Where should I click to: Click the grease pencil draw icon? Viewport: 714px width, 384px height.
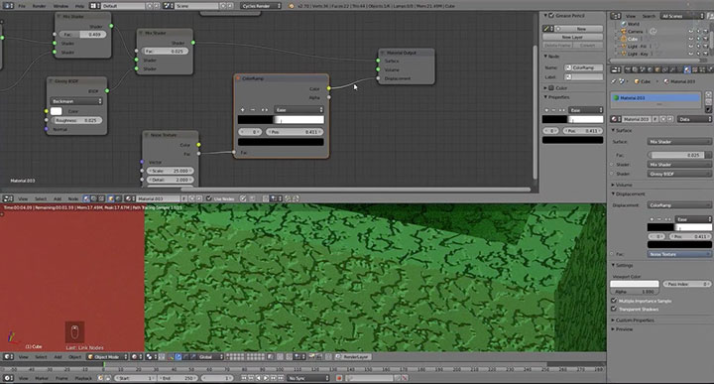point(547,28)
